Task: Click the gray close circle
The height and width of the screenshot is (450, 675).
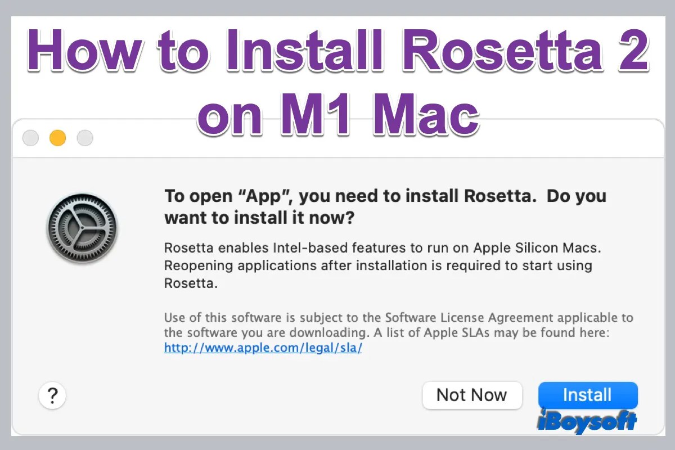Action: pyautogui.click(x=30, y=137)
